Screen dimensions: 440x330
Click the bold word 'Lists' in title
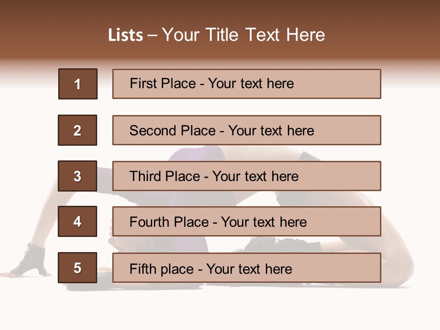pos(125,35)
